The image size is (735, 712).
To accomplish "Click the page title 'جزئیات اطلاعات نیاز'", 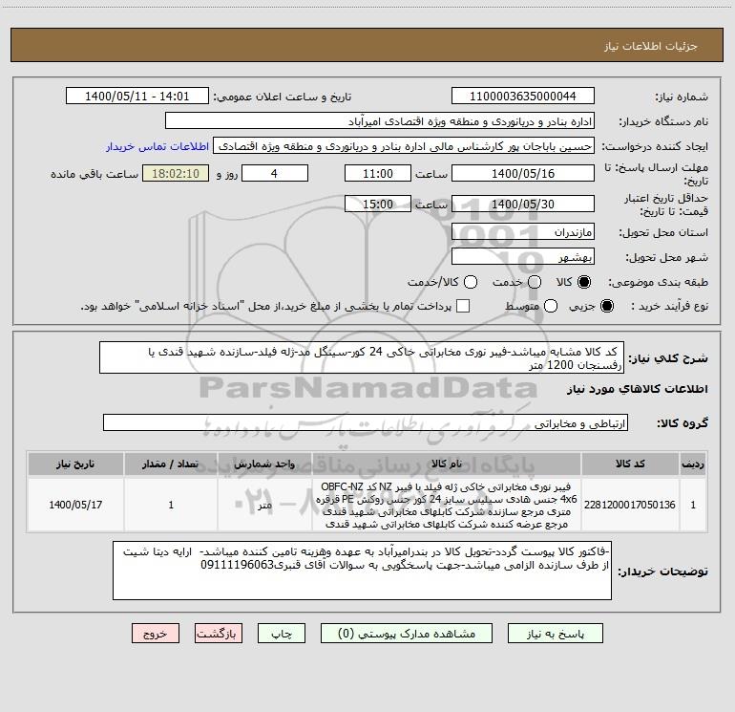I will (650, 46).
